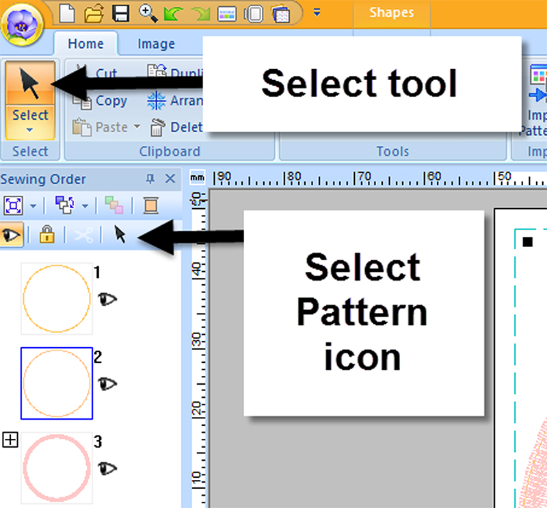Open the Quick Access Toolbar customize dropdown
The height and width of the screenshot is (508, 547).
317,12
